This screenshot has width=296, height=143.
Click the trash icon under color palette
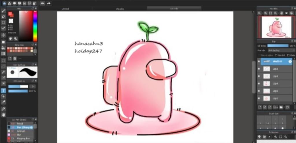pos(15,58)
